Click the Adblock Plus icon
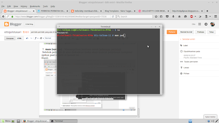Viewport: 219px width, 123px height. (x=192, y=16)
